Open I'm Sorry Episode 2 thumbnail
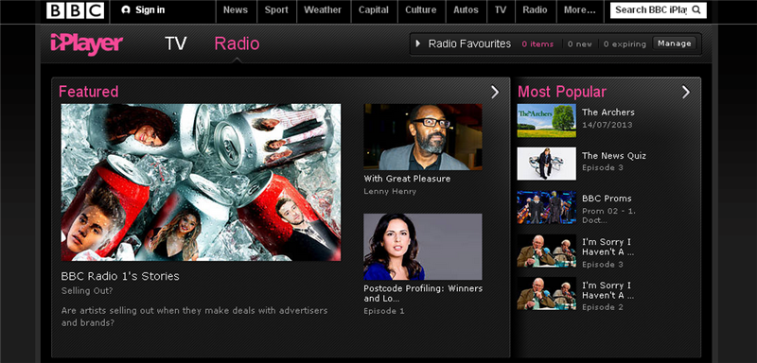 (x=547, y=294)
